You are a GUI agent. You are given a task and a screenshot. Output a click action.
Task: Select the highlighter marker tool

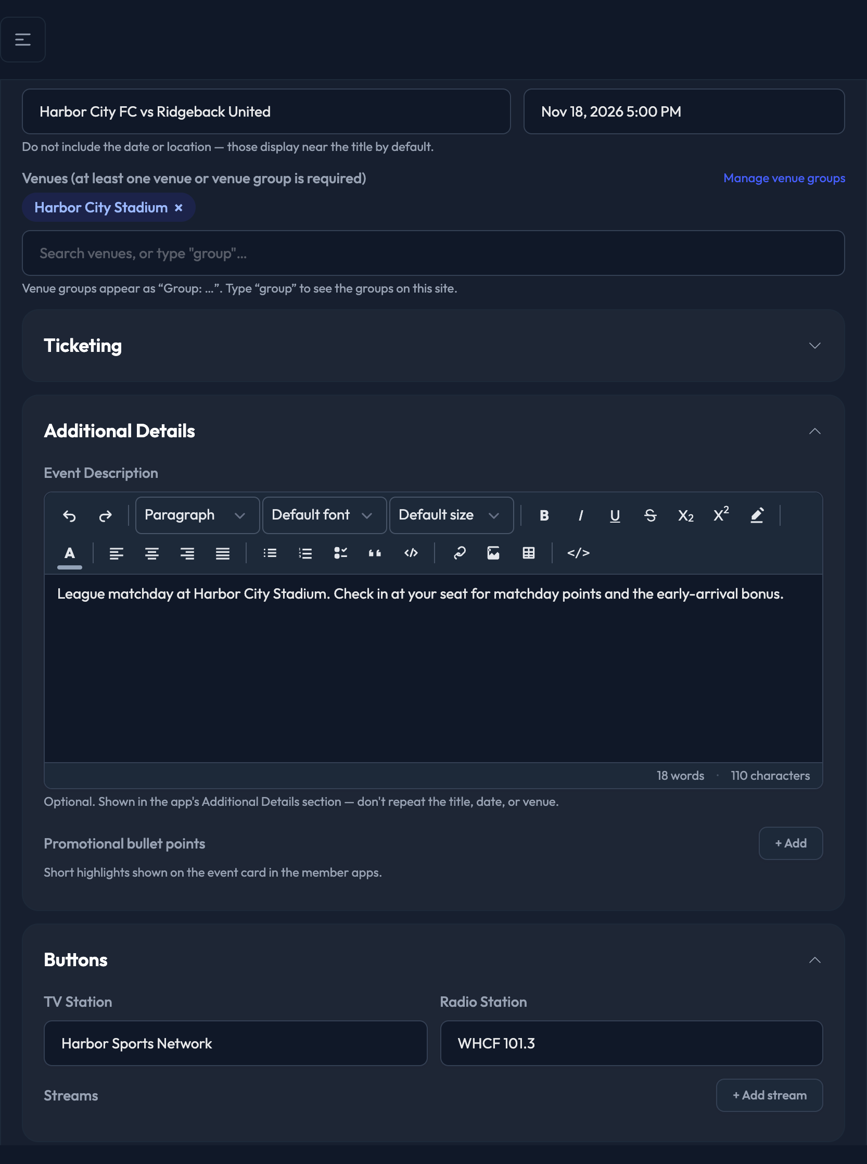pyautogui.click(x=756, y=515)
